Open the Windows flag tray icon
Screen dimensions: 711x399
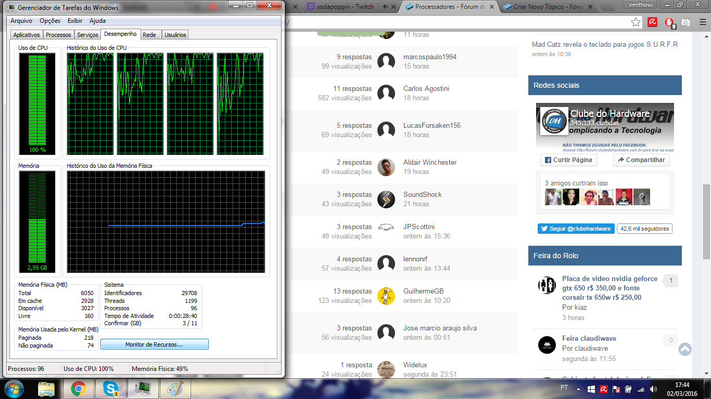click(x=591, y=389)
